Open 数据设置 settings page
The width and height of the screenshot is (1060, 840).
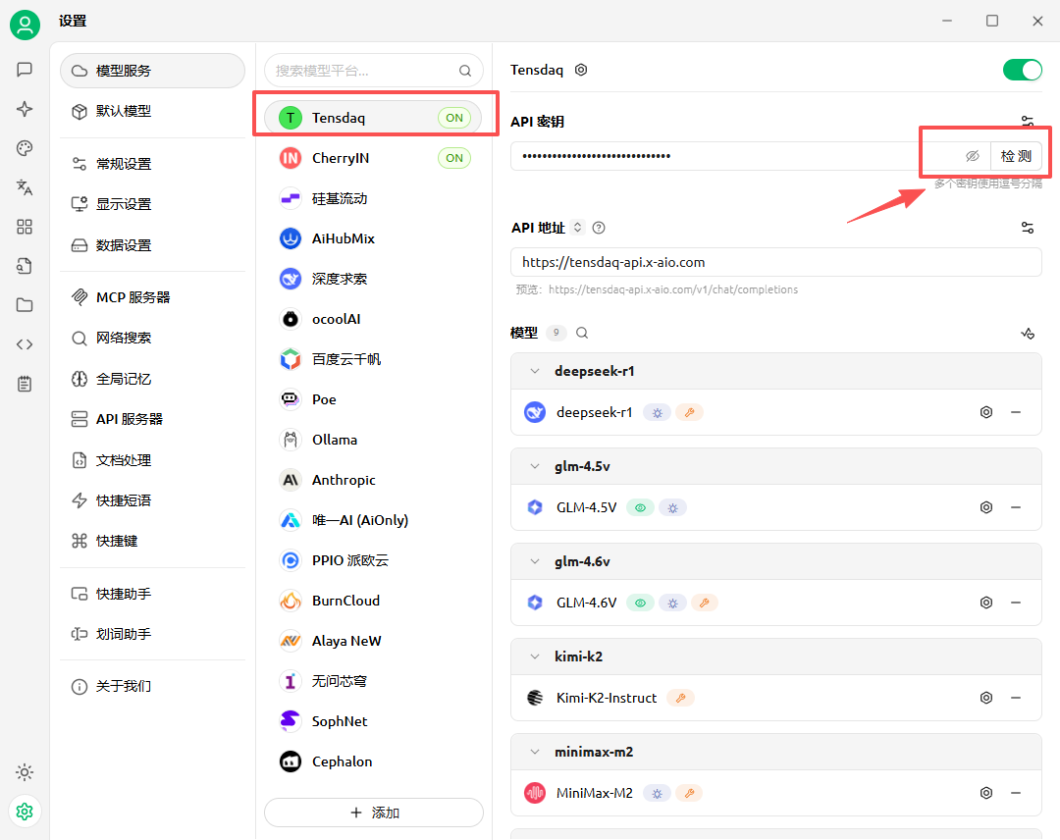click(152, 244)
